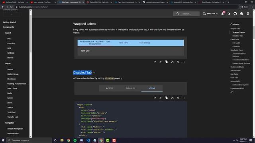This screenshot has width=255, height=143.
Task: Open Spotify from the taskbar
Action: coord(75,140)
